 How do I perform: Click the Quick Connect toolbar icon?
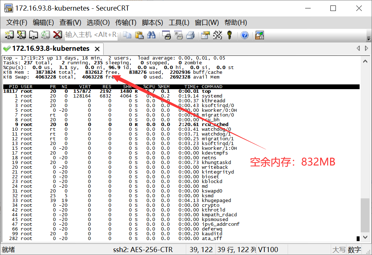22,35
